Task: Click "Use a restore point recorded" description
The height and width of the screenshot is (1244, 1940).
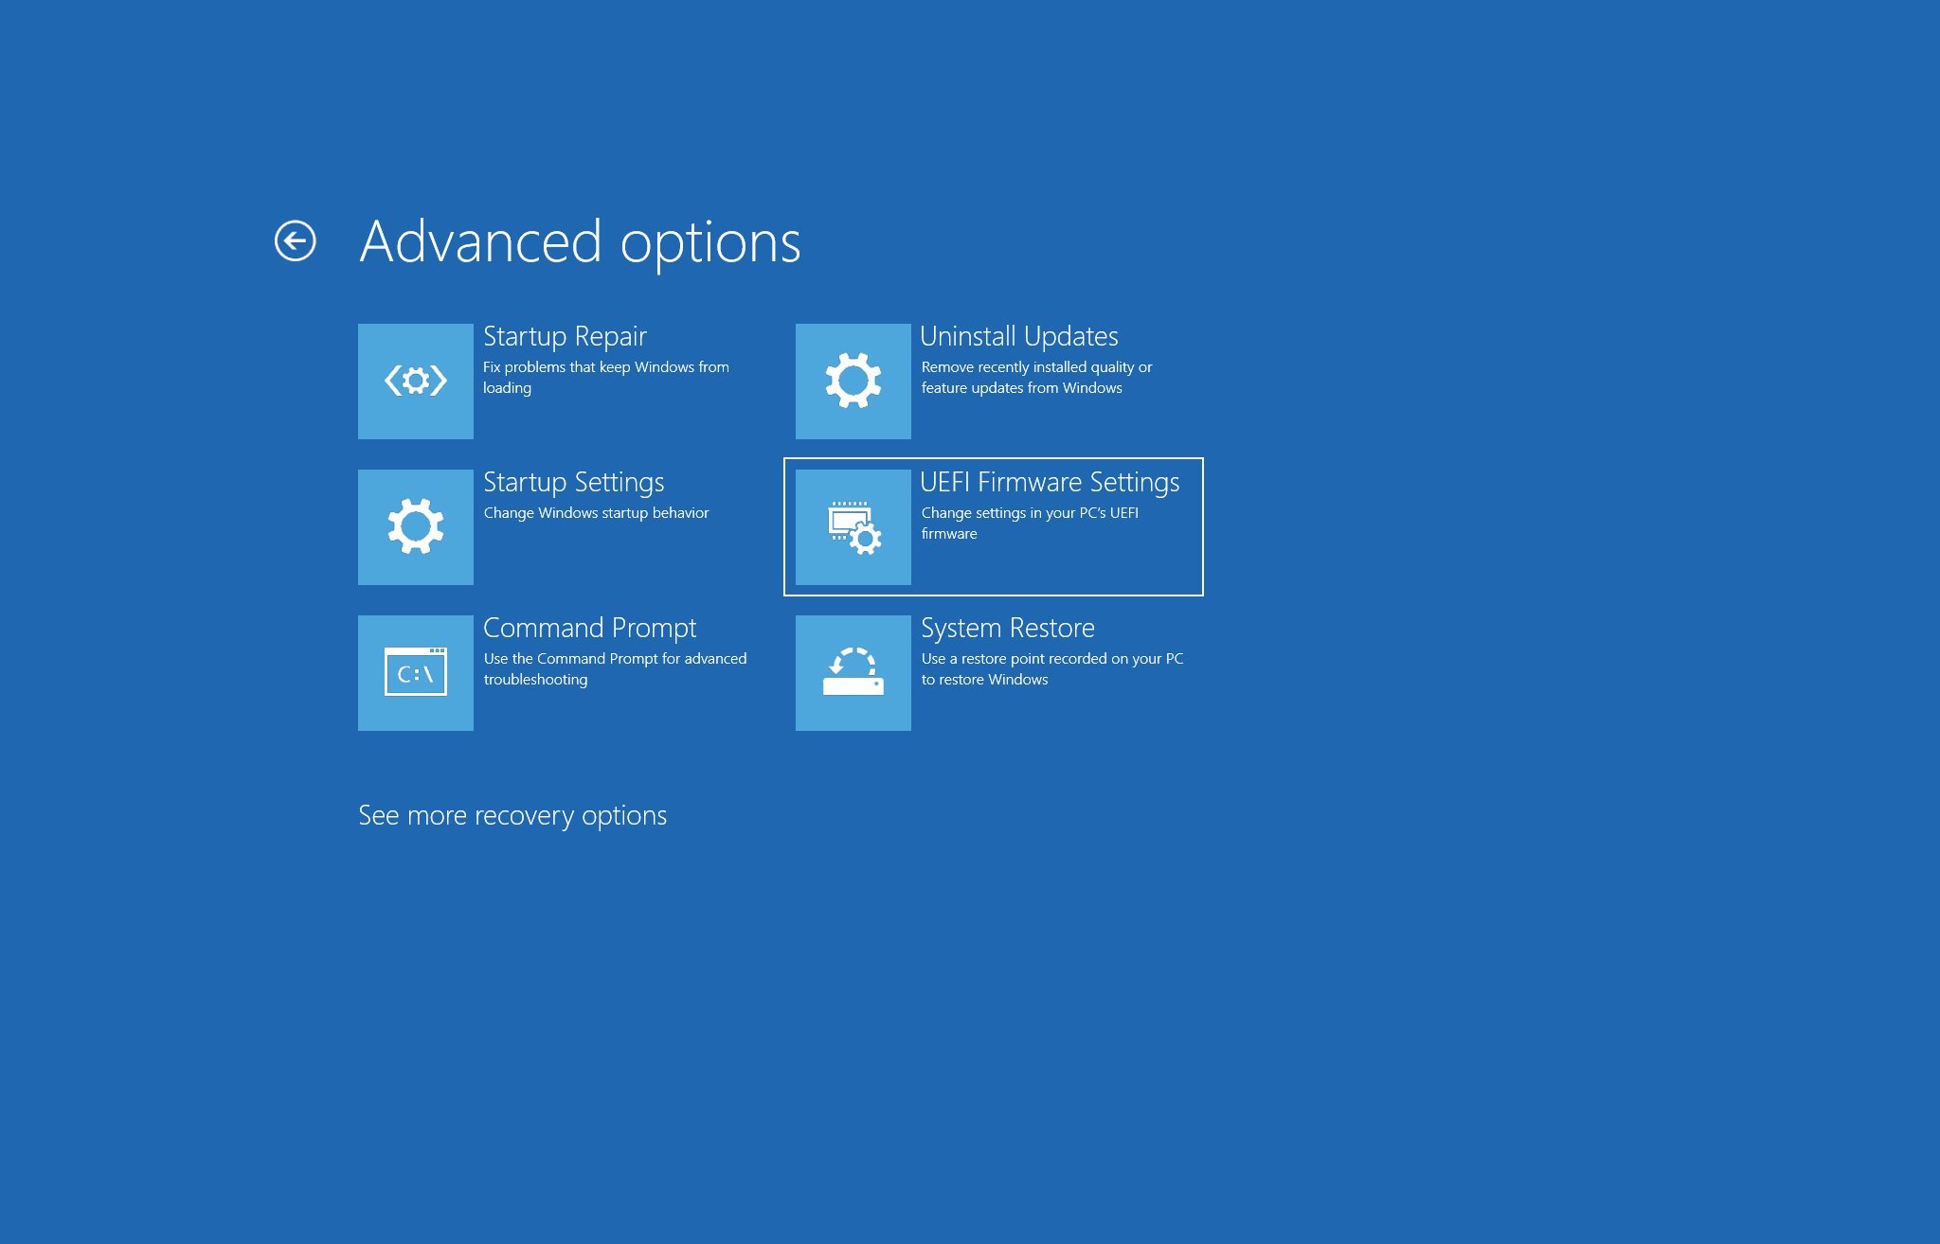Action: (1051, 659)
